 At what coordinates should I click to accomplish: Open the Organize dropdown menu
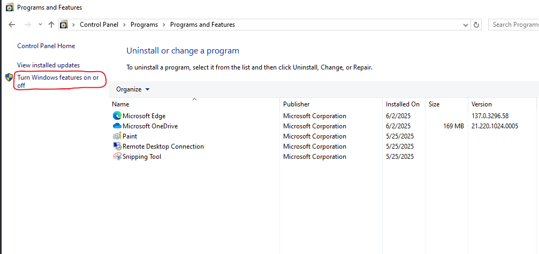[x=133, y=90]
